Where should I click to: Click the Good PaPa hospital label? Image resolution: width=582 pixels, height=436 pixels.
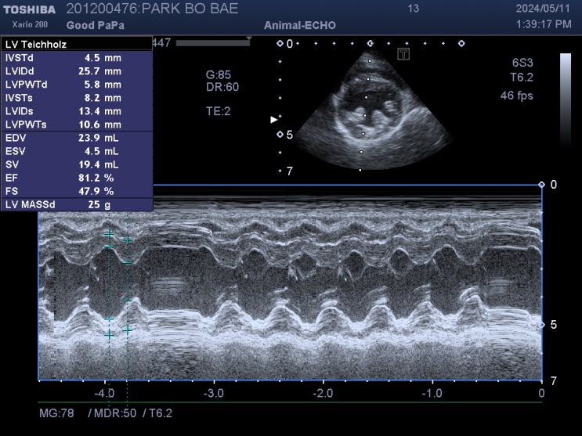click(x=96, y=25)
